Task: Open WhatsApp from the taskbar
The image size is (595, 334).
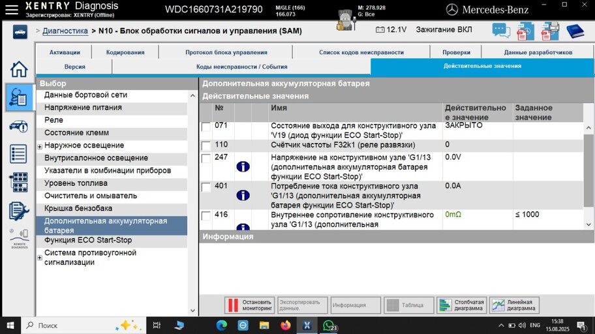Action: tap(329, 325)
